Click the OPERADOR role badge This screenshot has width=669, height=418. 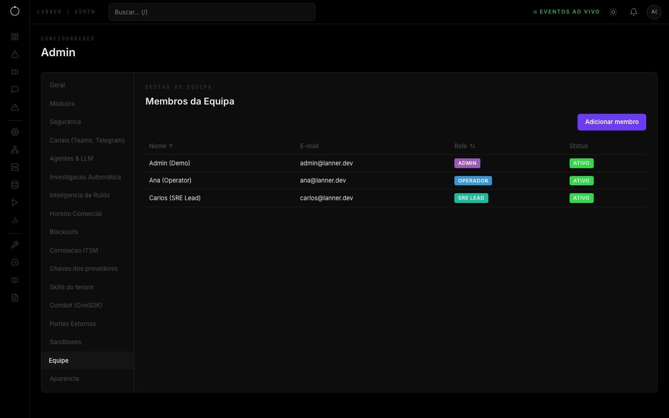pos(473,181)
